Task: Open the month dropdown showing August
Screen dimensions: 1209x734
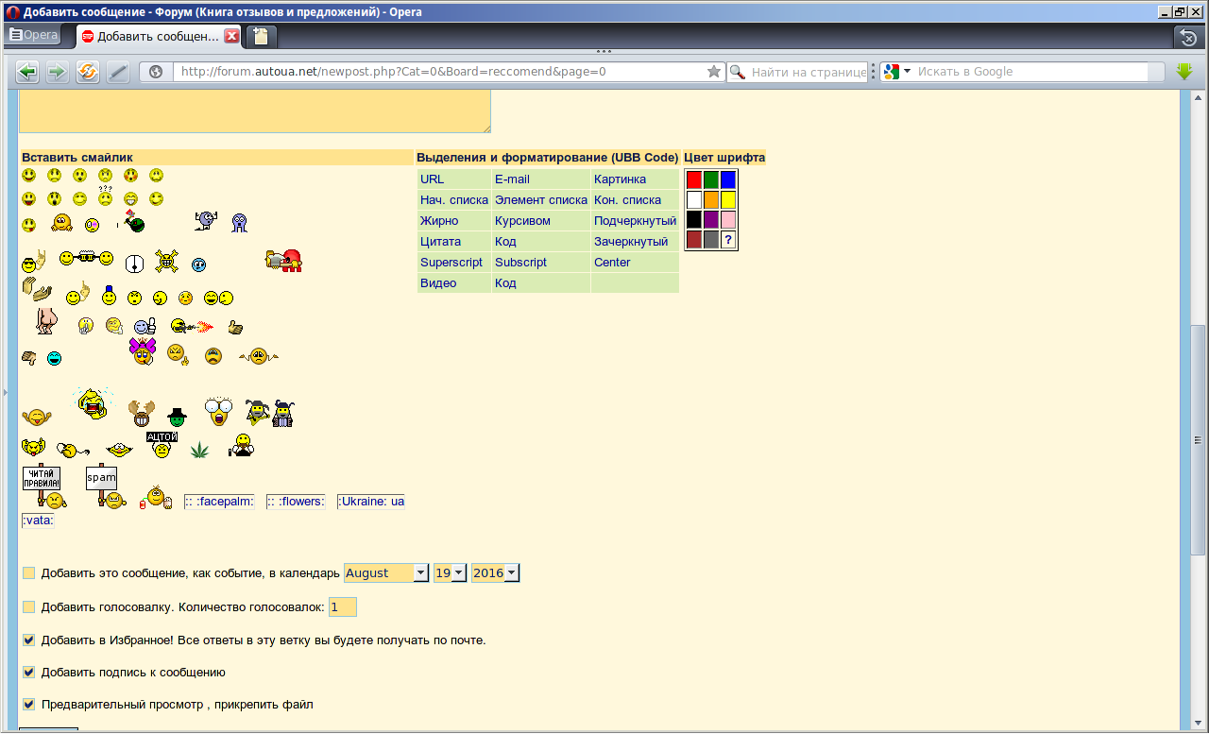Action: 385,573
